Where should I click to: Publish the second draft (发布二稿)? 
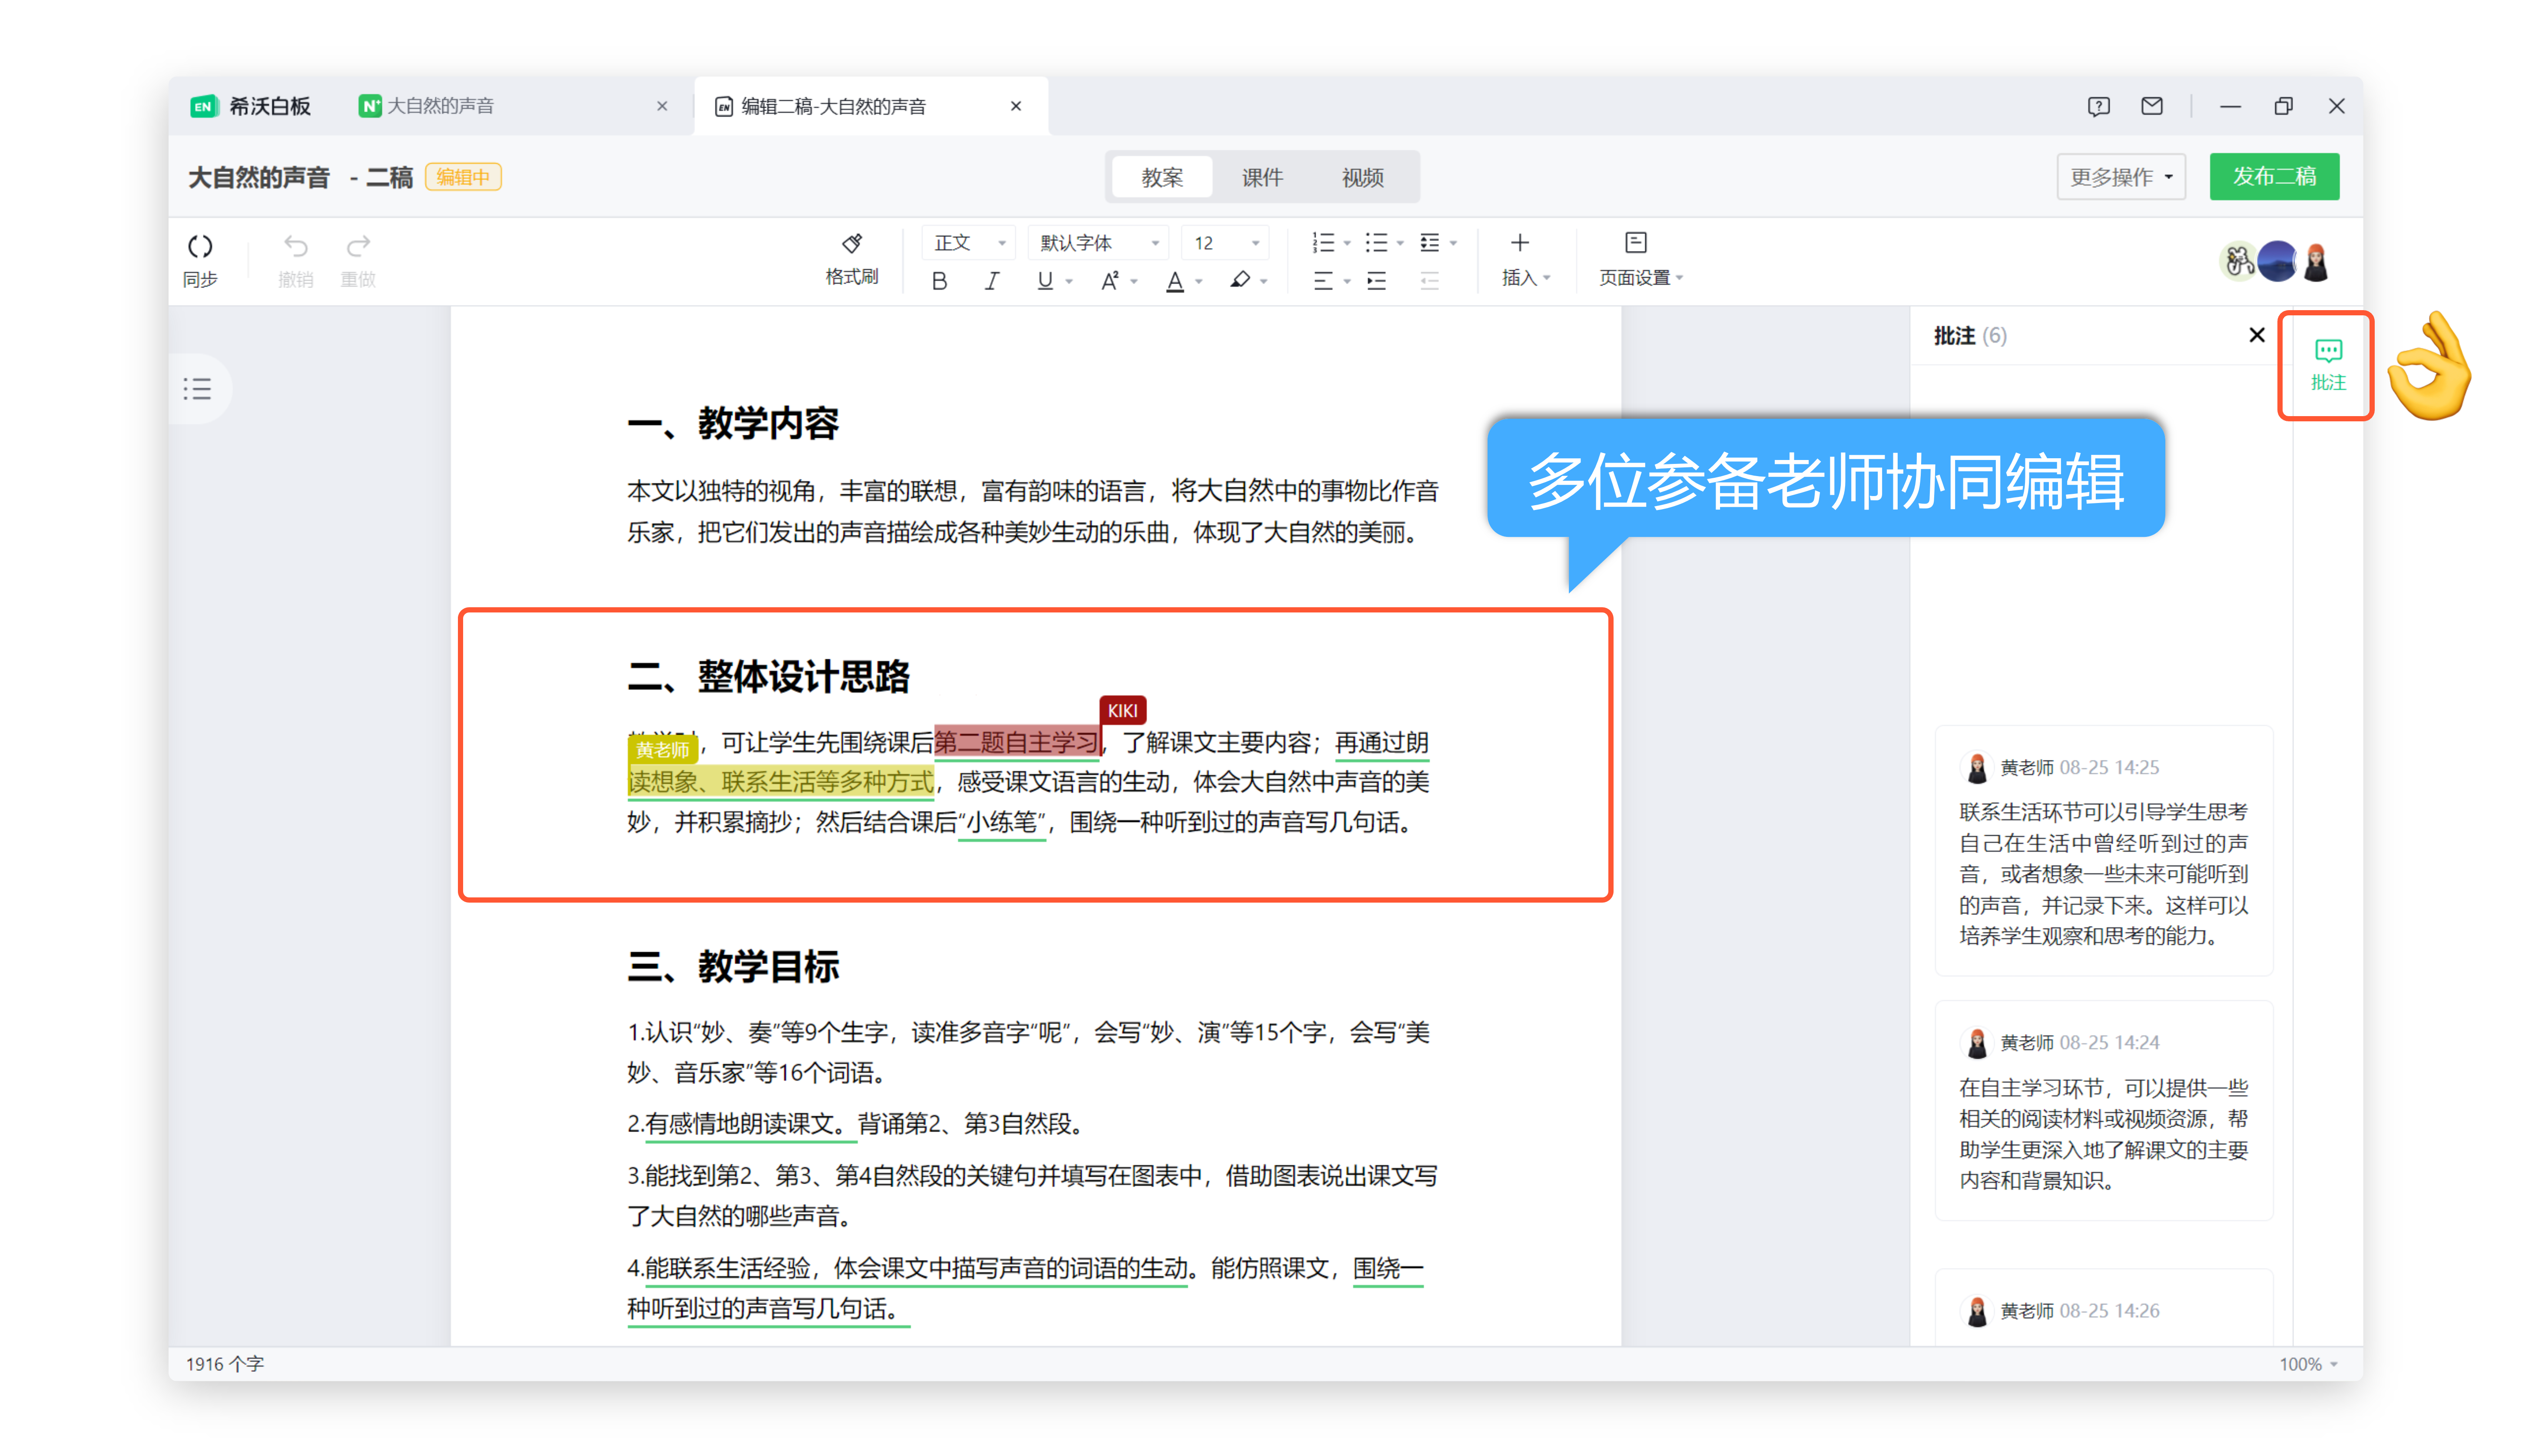[x=2274, y=177]
